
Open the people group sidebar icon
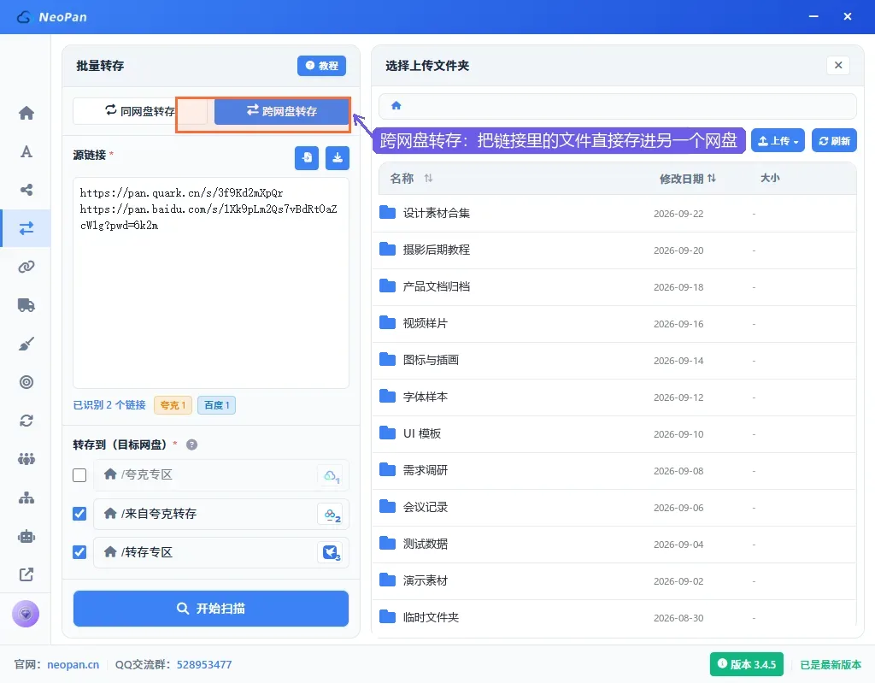(26, 459)
